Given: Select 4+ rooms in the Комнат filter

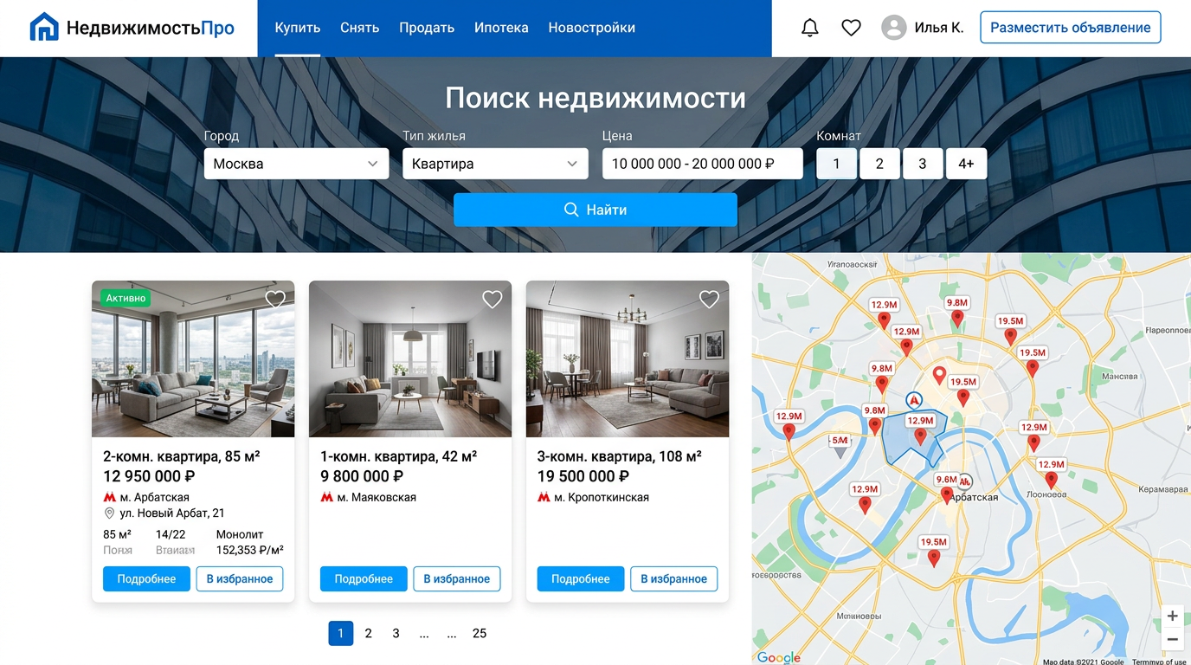Looking at the screenshot, I should click(966, 164).
